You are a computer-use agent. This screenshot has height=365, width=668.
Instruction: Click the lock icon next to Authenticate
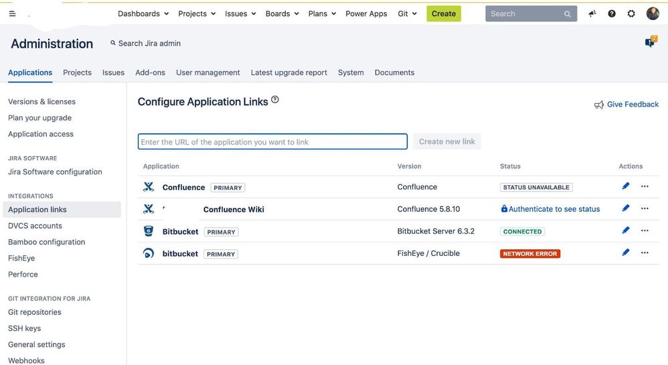coord(504,208)
